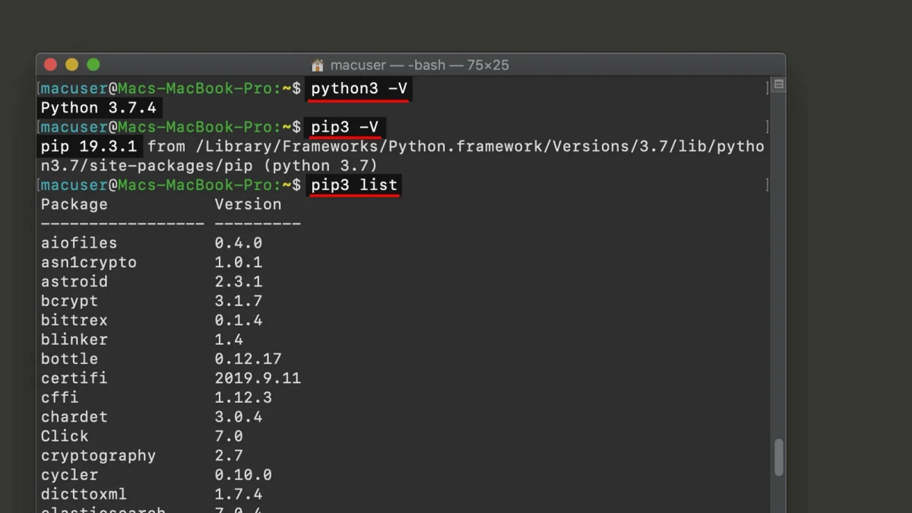Screen dimensions: 912x513
Task: Click the 'Python 3.7.4' output line
Action: click(99, 108)
